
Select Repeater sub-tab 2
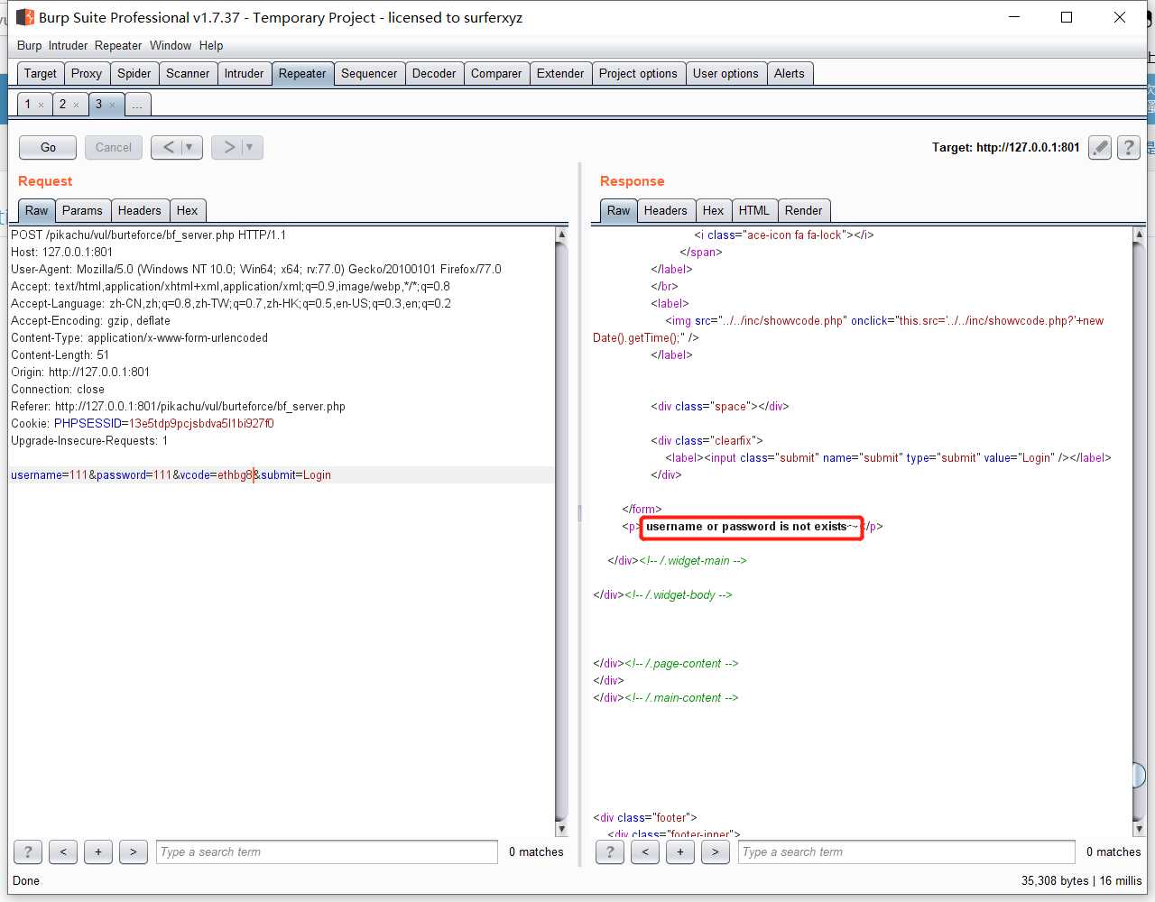(63, 105)
